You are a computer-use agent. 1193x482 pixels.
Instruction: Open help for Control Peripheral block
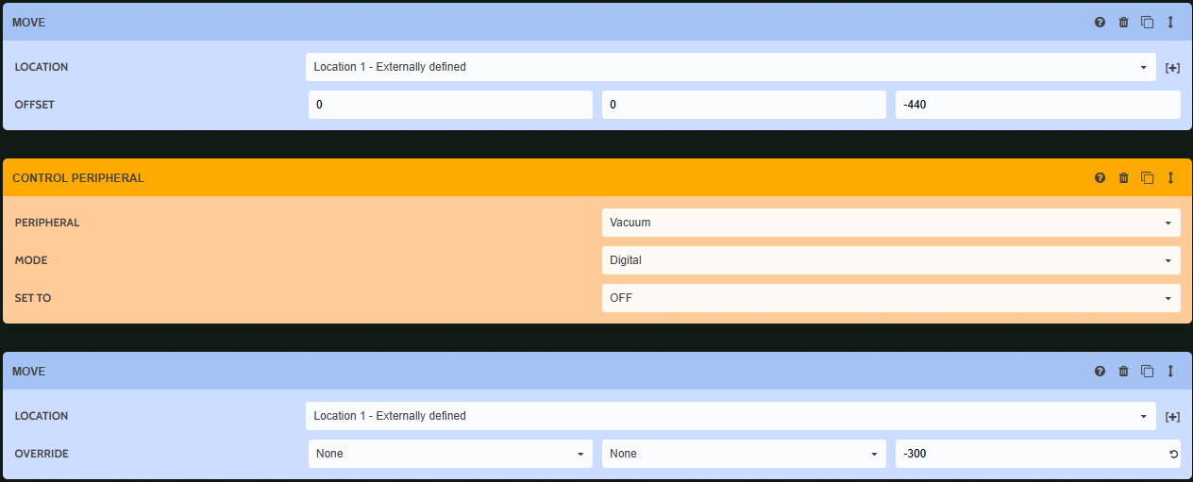pos(1100,177)
